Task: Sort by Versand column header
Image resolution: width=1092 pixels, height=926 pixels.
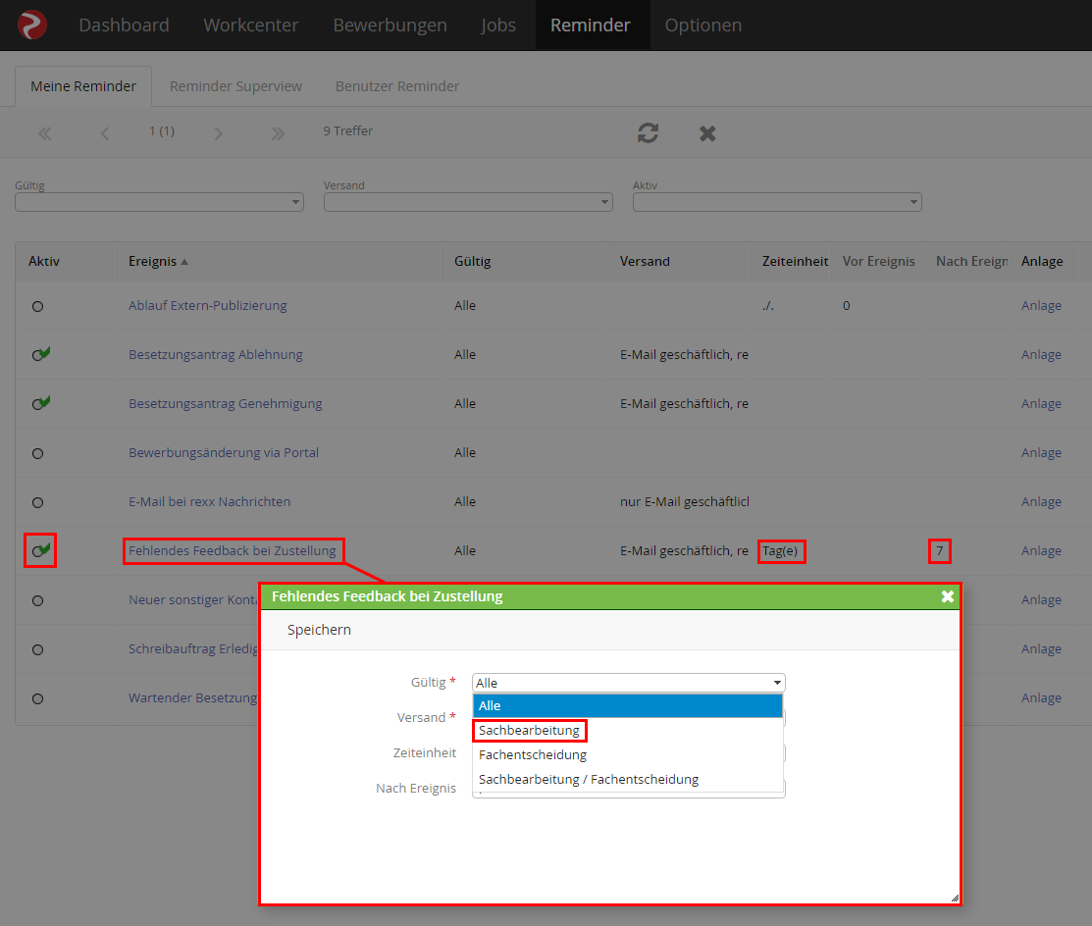Action: click(645, 261)
